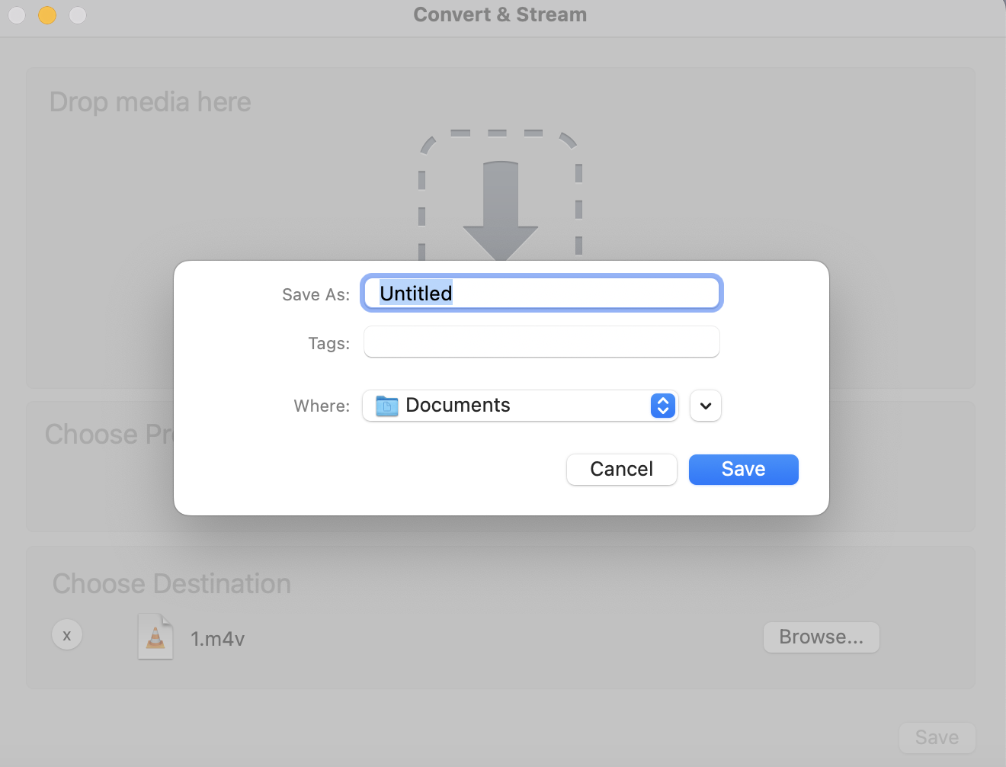
Task: Click the blue Save button in the dialog
Action: click(x=743, y=470)
